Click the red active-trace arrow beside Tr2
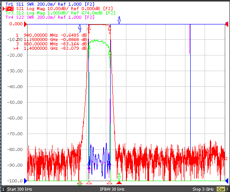The image size is (230, 192). click(4, 9)
